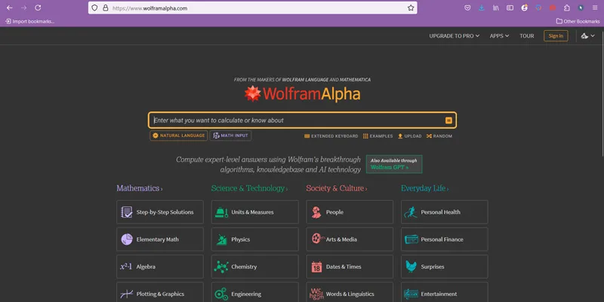The image size is (604, 302).
Task: Open the Step-by-Step Solutions category
Action: click(x=160, y=212)
